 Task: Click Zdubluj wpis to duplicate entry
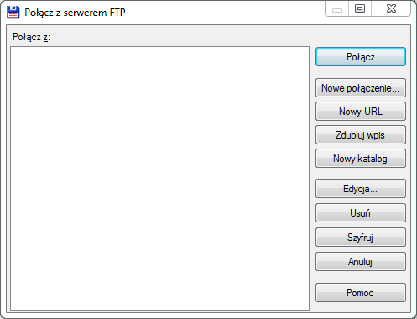click(x=361, y=135)
